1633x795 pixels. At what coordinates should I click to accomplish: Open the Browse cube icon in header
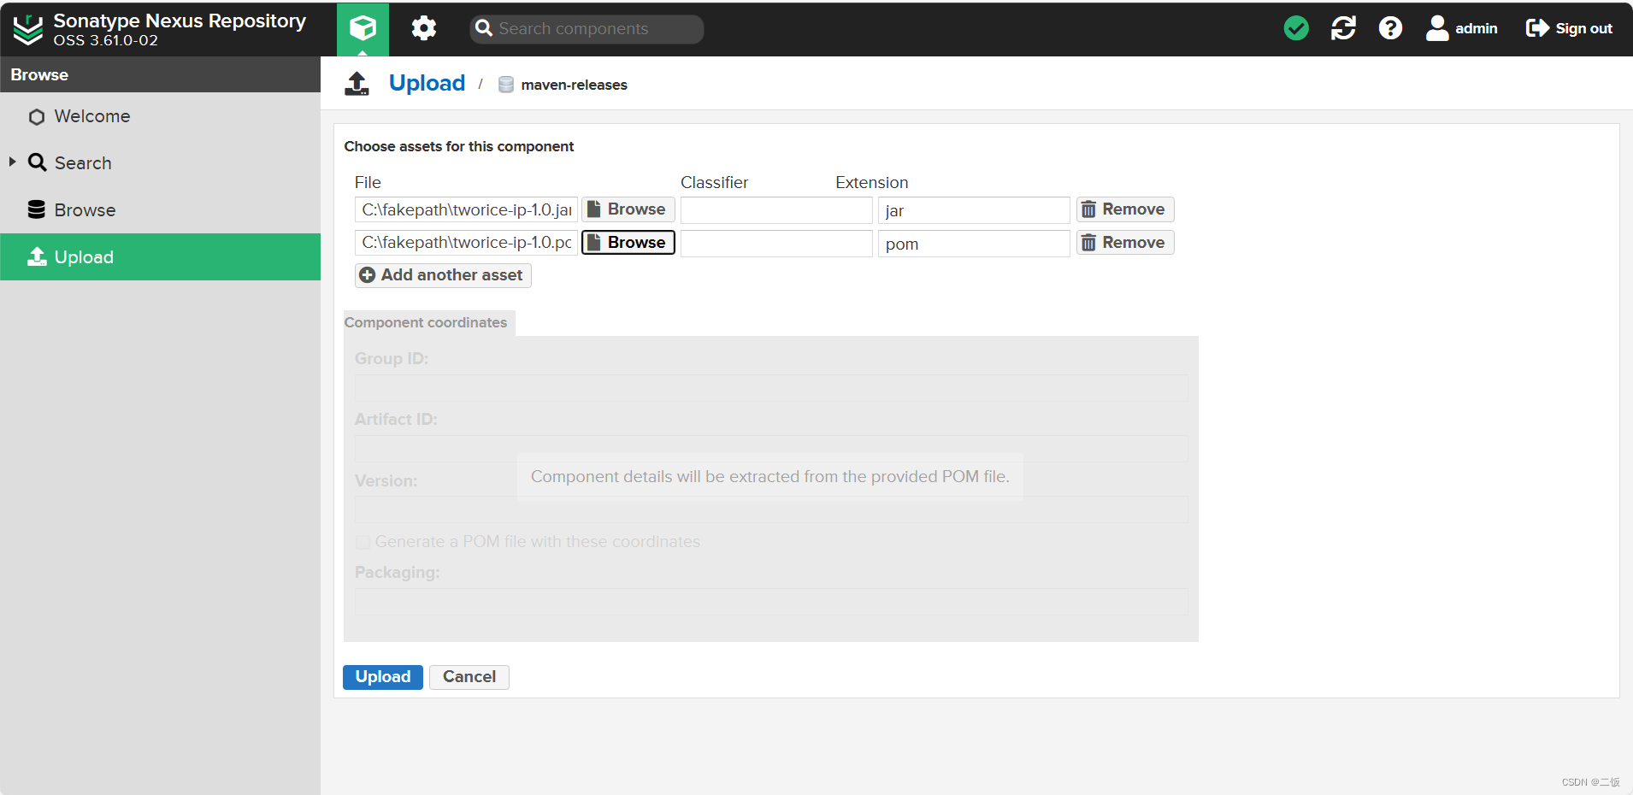click(363, 29)
